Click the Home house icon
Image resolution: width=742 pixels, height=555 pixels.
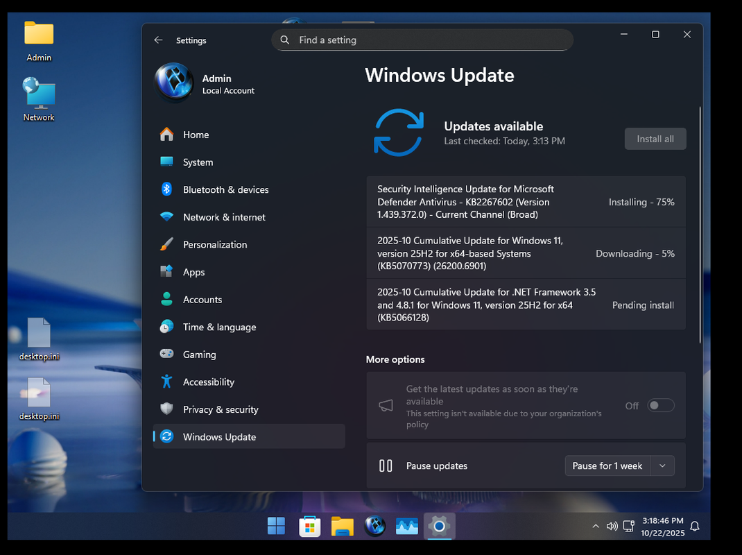pos(166,135)
